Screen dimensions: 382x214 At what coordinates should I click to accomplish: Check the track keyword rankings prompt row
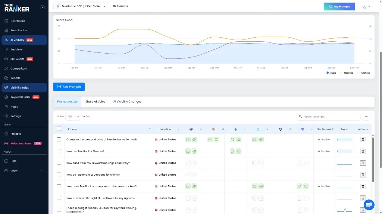(x=59, y=163)
